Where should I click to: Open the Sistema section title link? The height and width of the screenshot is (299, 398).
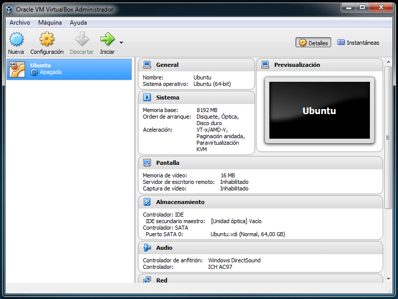167,97
